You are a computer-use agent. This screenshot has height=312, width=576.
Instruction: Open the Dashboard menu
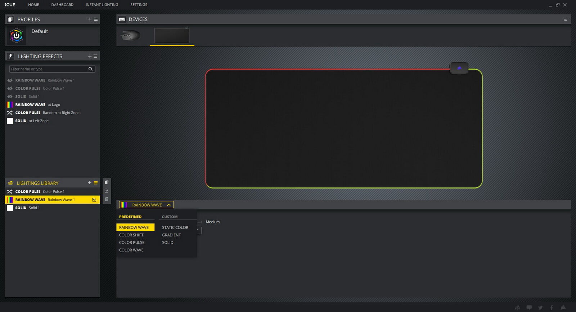62,5
